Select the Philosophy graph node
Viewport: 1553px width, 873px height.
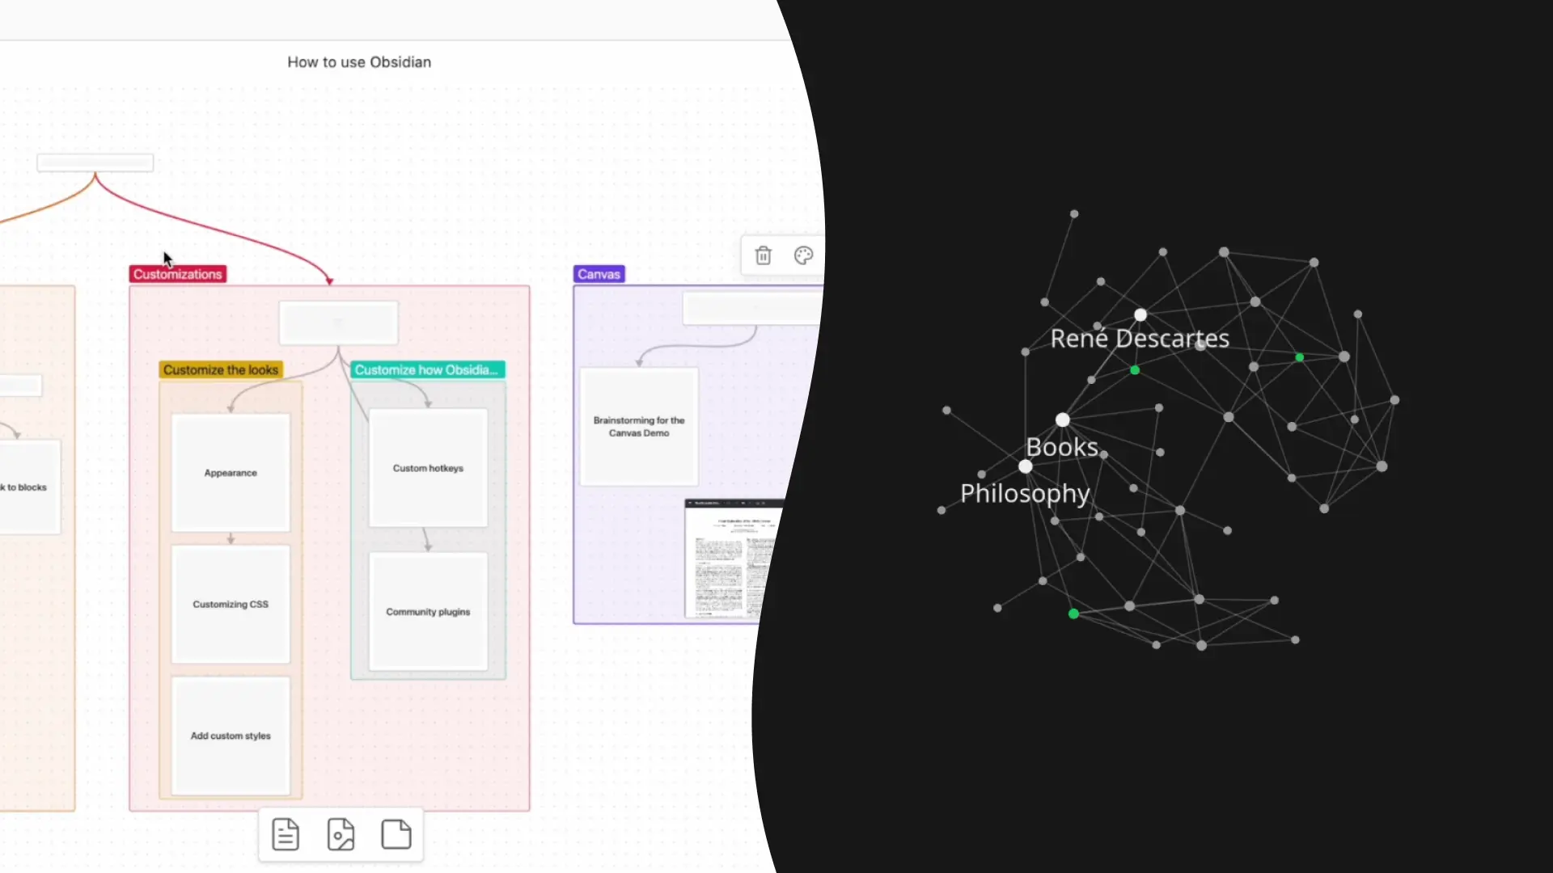1026,466
